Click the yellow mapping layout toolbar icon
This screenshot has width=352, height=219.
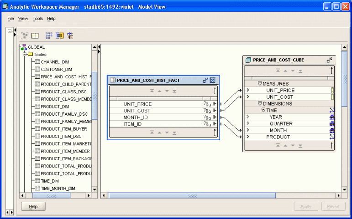[x=60, y=36]
